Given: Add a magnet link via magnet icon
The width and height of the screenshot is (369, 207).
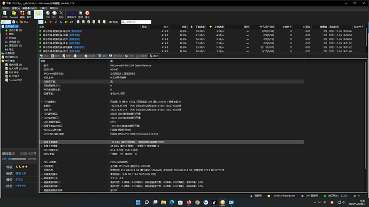Looking at the screenshot, I should [x=22, y=14].
